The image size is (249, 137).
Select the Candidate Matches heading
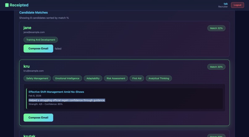[33, 13]
